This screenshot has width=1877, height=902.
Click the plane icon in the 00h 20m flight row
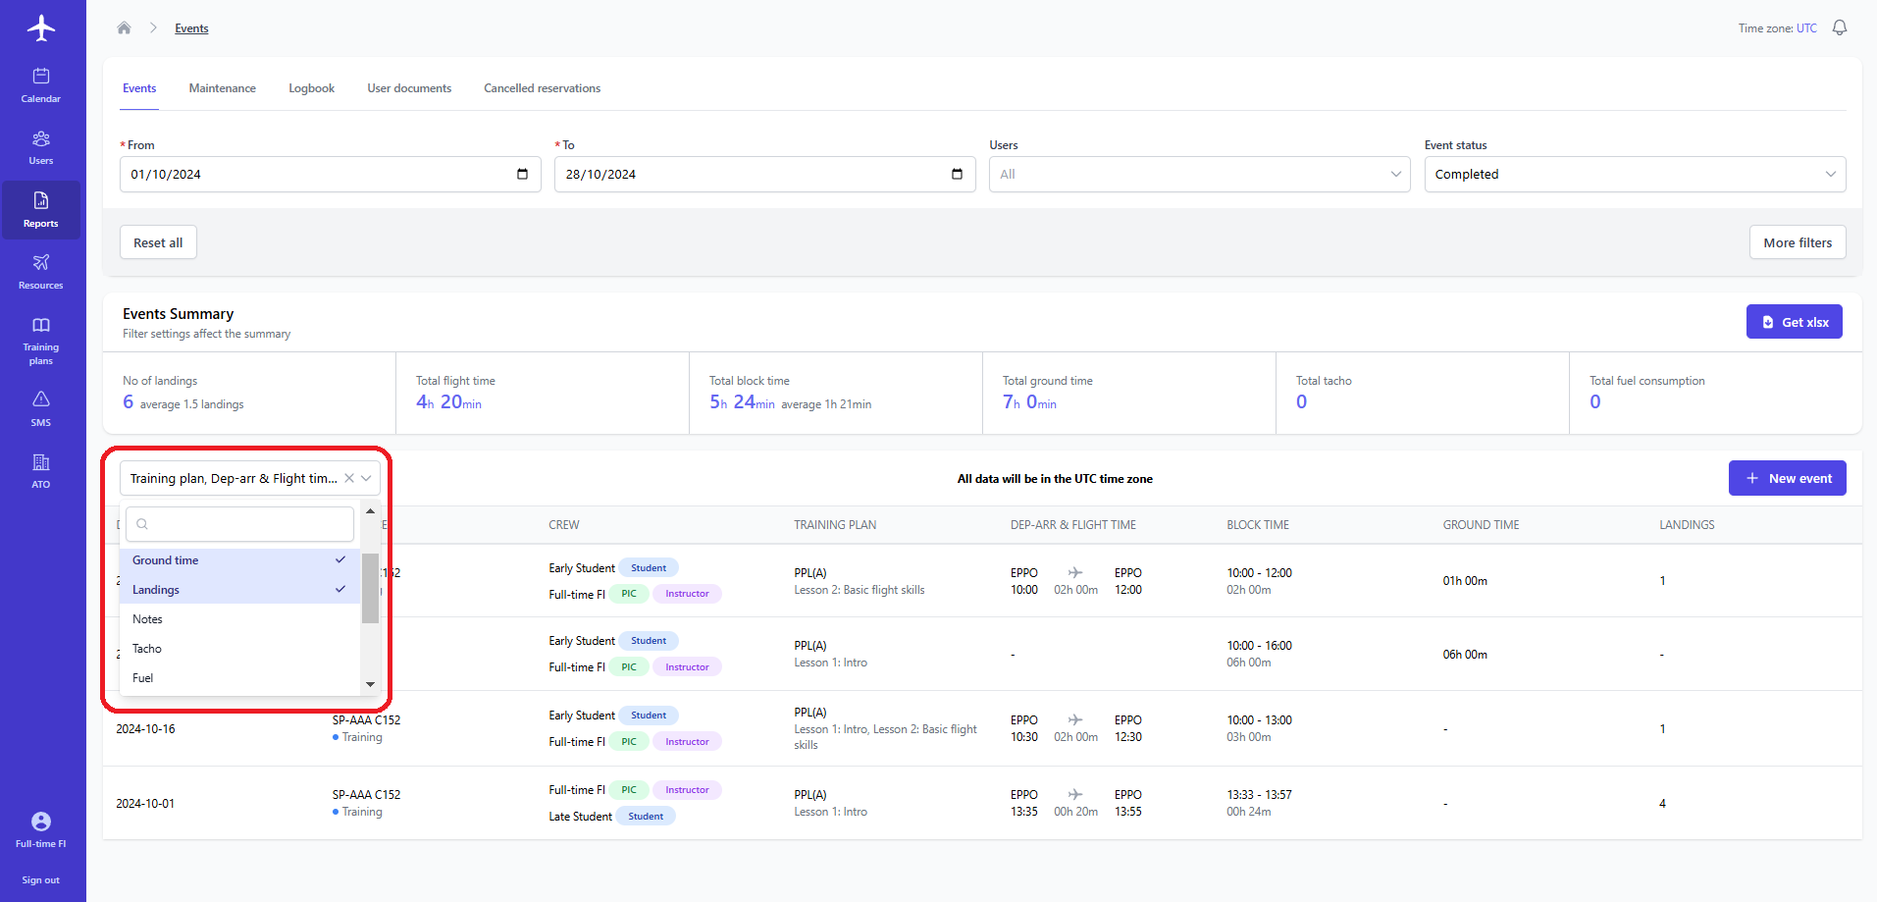click(x=1075, y=794)
